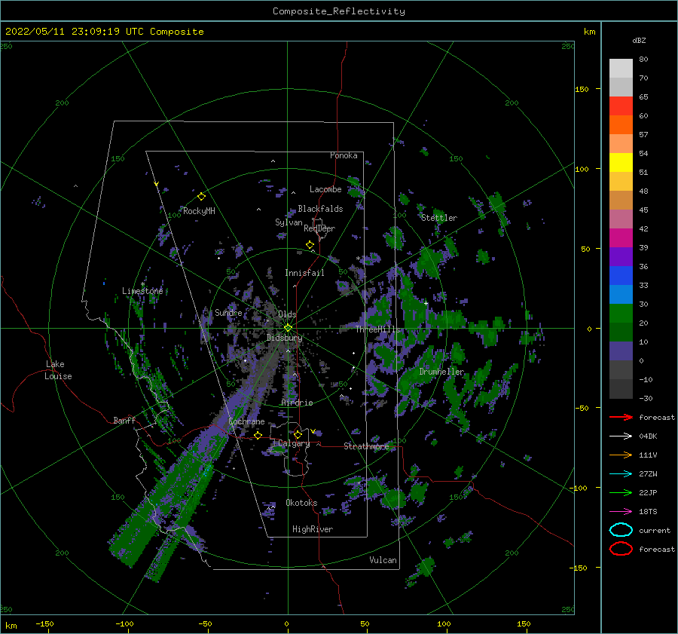This screenshot has width=678, height=634.
Task: Select the Drumheller label
Action: (x=441, y=372)
